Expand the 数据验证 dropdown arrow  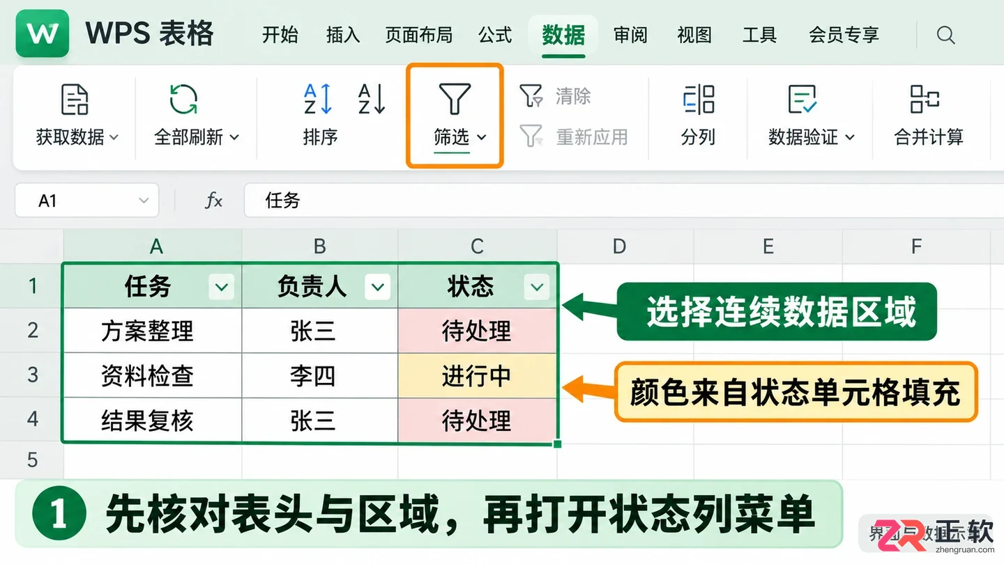(x=850, y=137)
